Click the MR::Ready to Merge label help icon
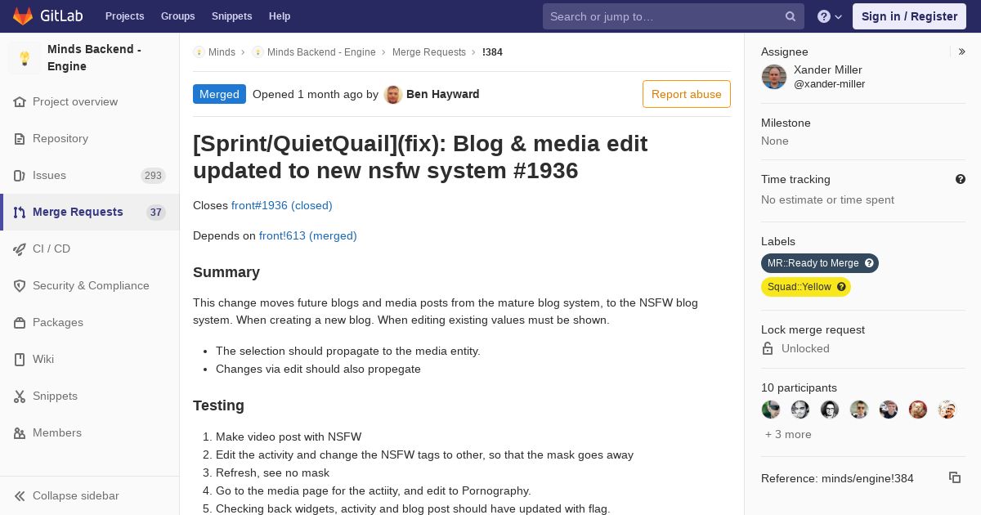The height and width of the screenshot is (515, 981). [869, 263]
